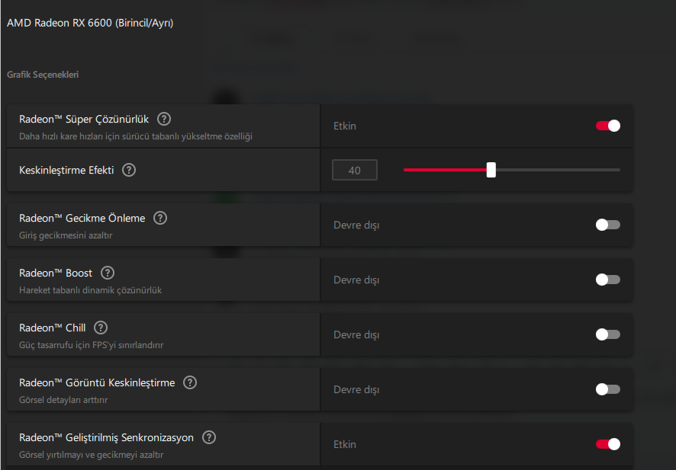Screen dimensions: 676x470
Task: Click the Radeon Geliştirilmiş Senkronizasyon label
Action: (x=107, y=438)
